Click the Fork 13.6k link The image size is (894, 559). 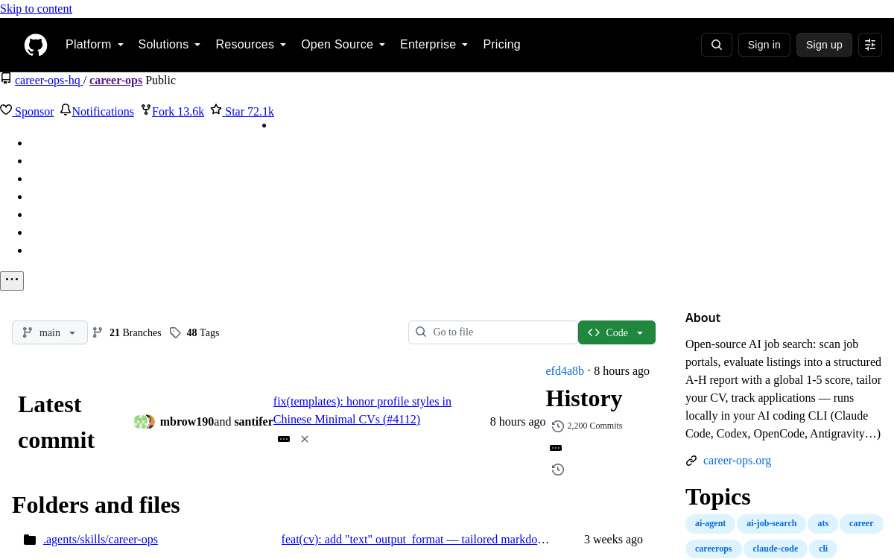pos(178,112)
